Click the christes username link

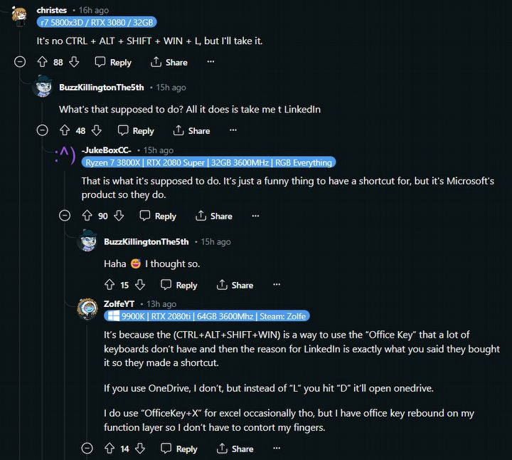click(51, 10)
